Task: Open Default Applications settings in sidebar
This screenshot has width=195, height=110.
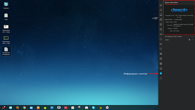Action: click(x=161, y=20)
